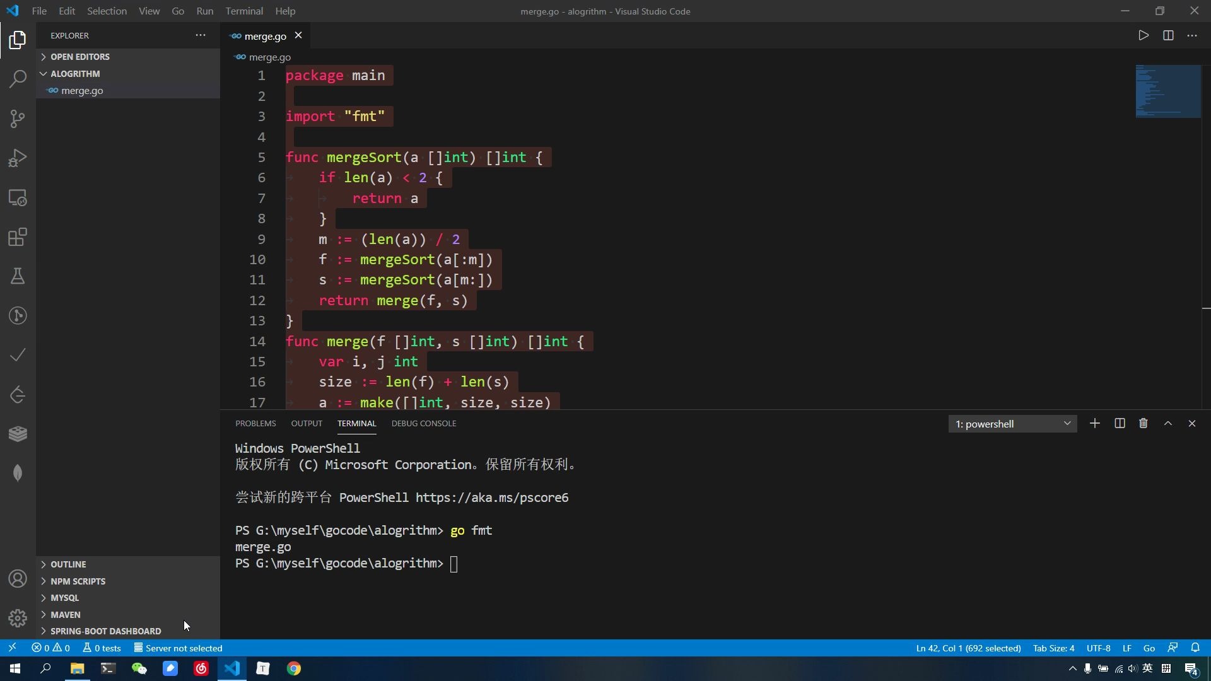Screen dimensions: 1211x681
Task: Click the Go language mode indicator
Action: tap(1149, 648)
